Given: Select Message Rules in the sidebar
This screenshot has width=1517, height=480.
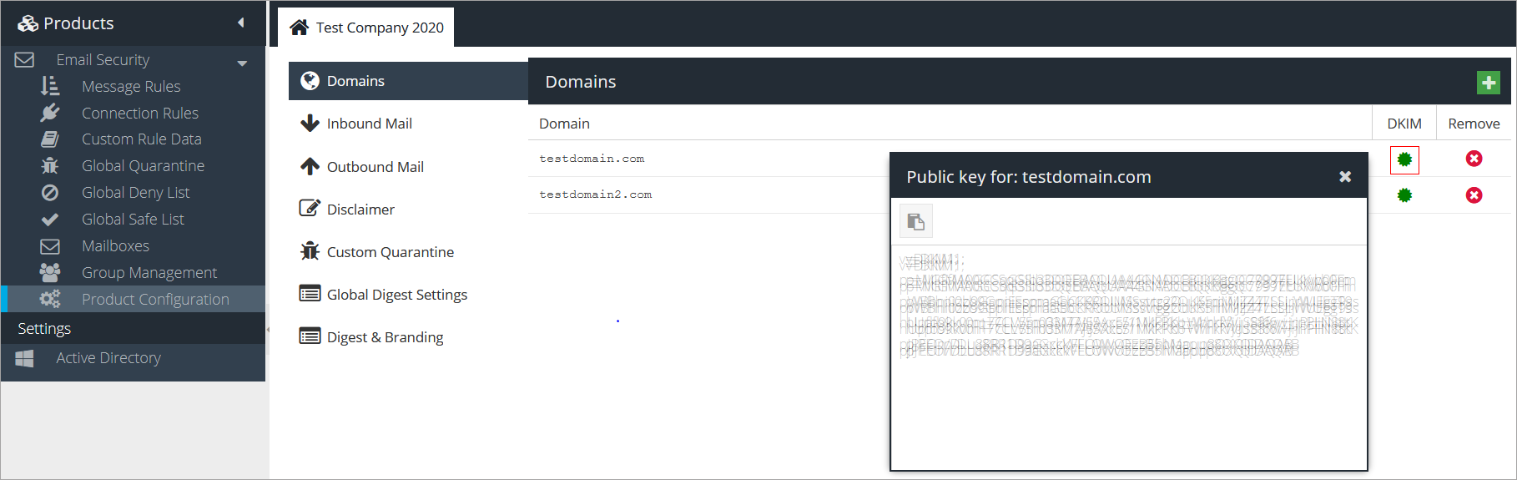Looking at the screenshot, I should [x=131, y=87].
